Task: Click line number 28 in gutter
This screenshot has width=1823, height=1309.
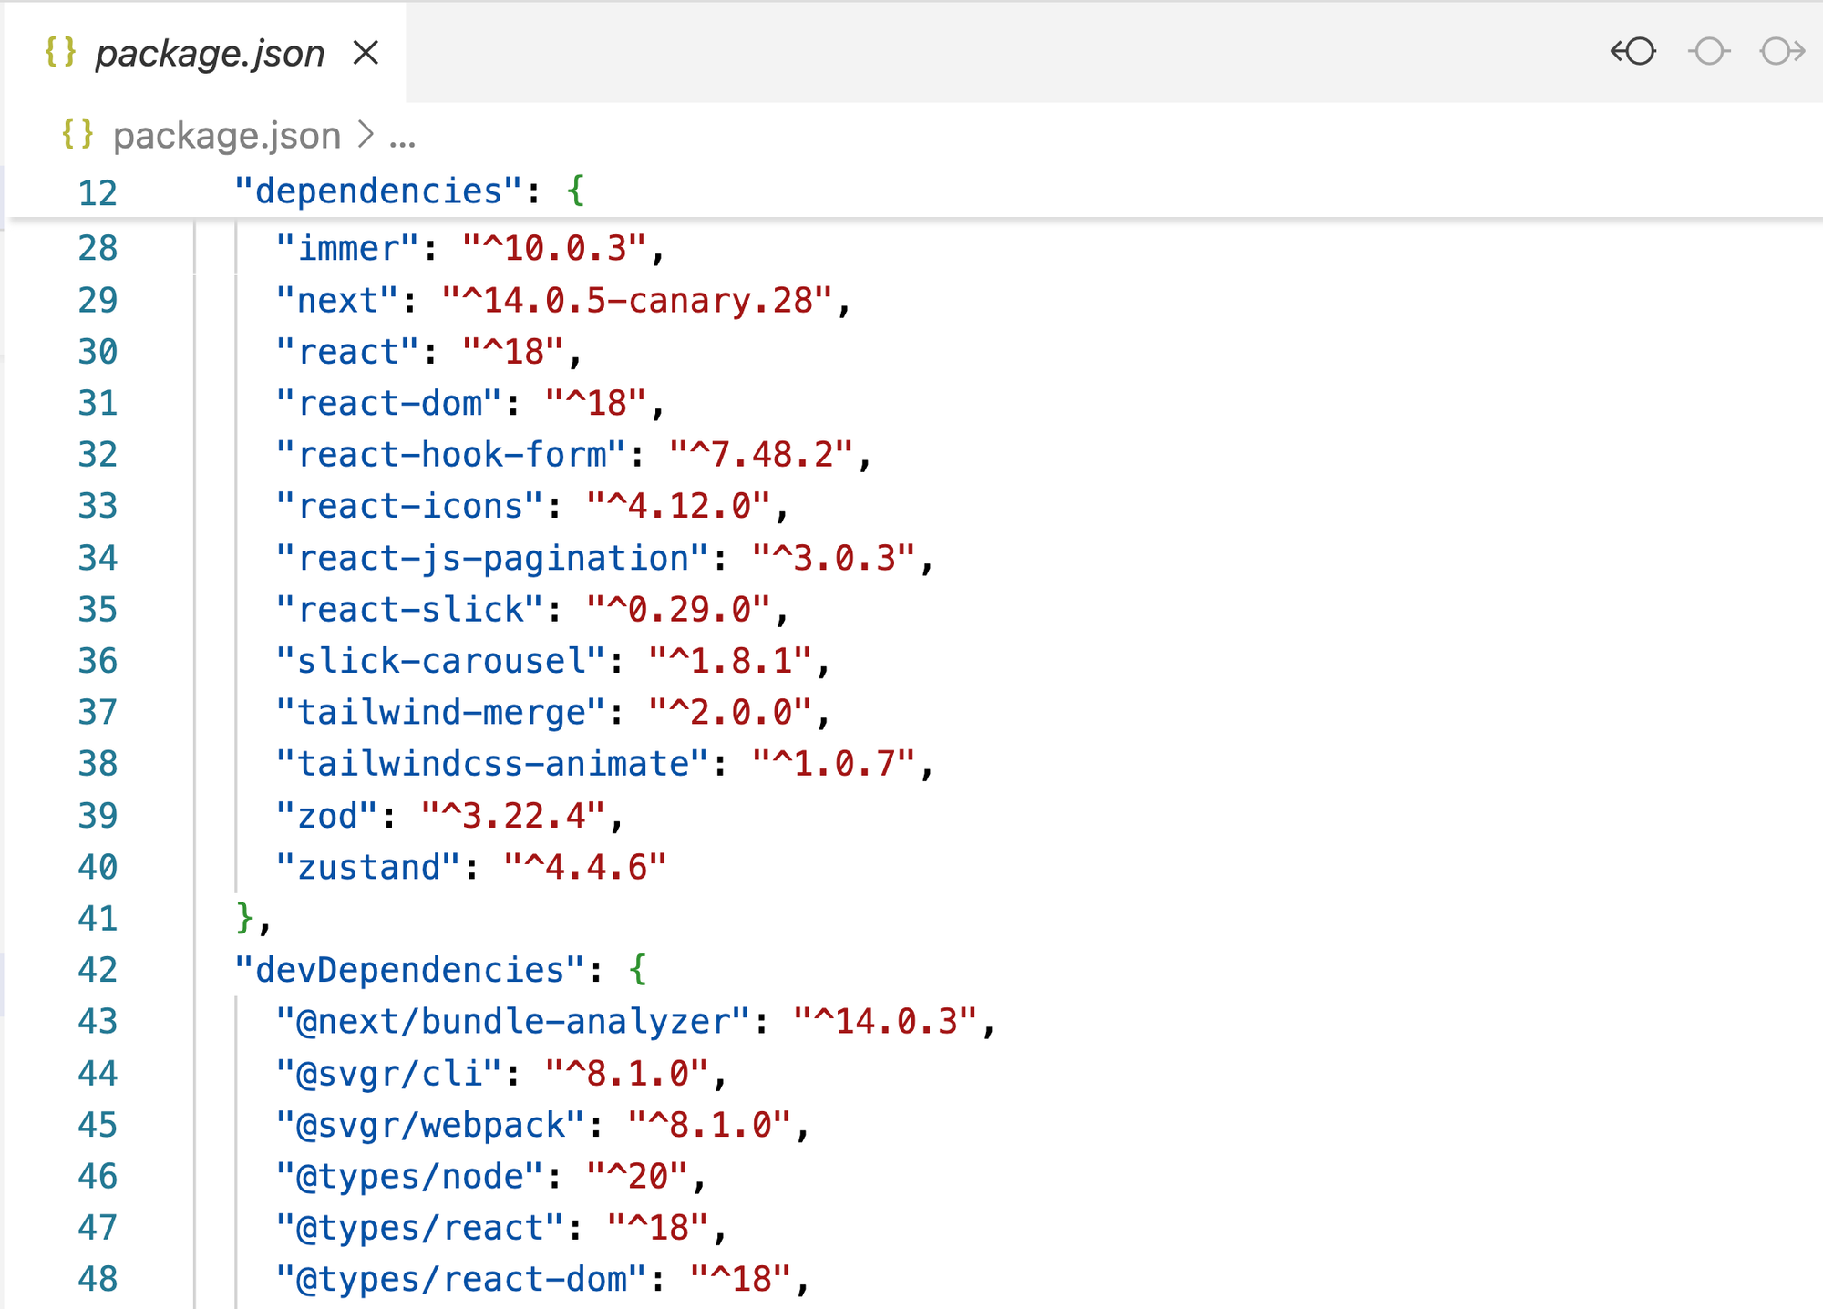Action: (98, 248)
